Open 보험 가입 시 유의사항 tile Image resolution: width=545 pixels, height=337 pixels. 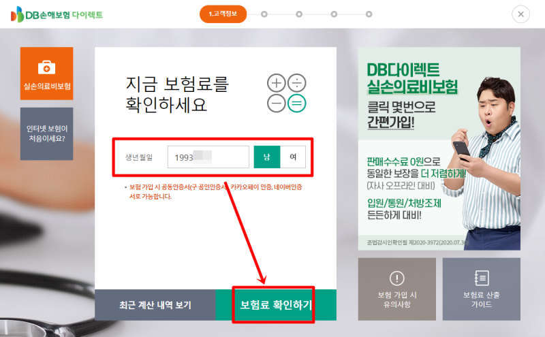pyautogui.click(x=397, y=289)
